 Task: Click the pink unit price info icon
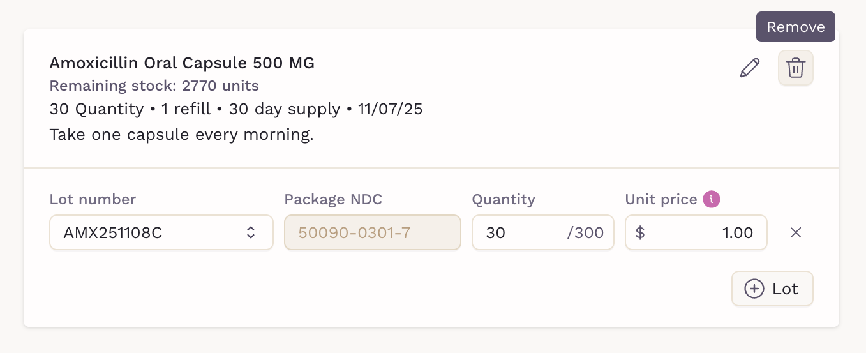coord(712,199)
